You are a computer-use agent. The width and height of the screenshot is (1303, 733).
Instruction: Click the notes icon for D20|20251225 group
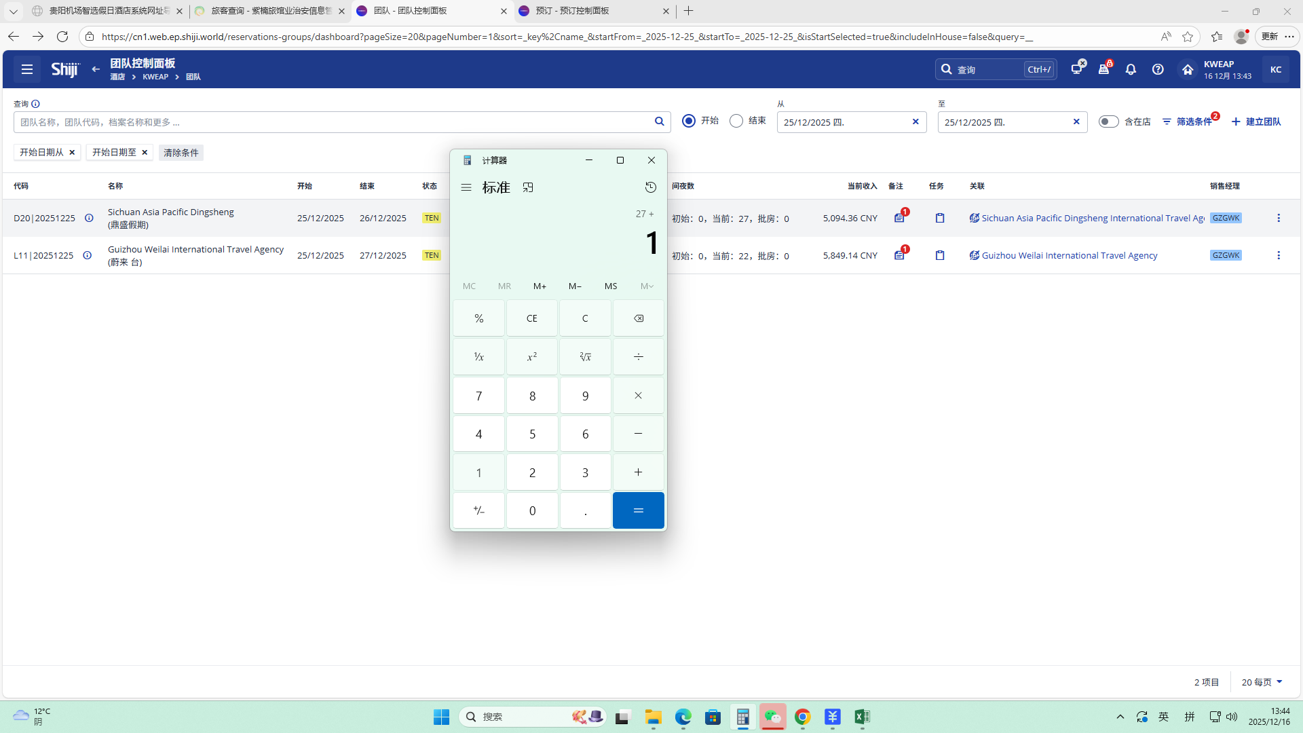[899, 219]
